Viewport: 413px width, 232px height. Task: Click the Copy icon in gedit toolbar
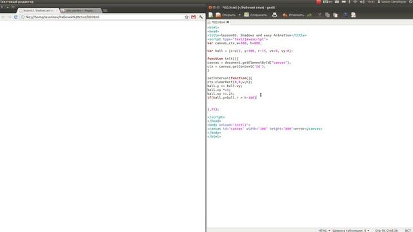[327, 15]
